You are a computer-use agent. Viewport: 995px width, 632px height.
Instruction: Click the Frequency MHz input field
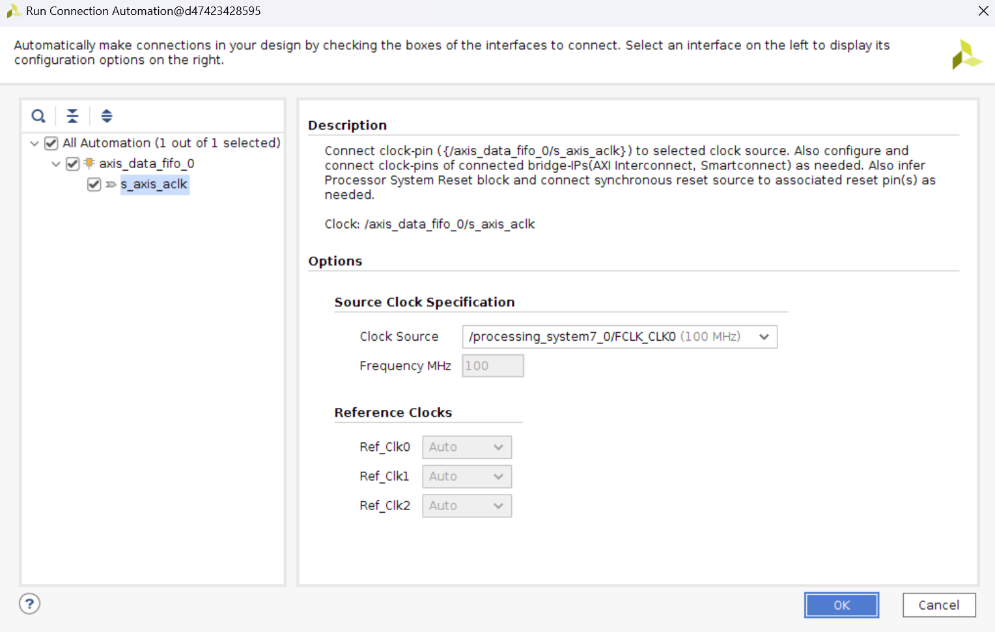(x=492, y=366)
